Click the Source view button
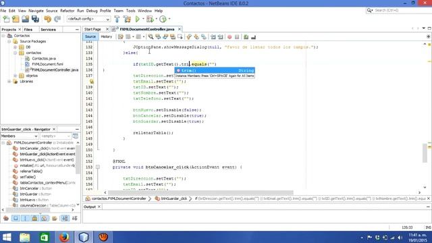The image size is (432, 243). point(90,36)
